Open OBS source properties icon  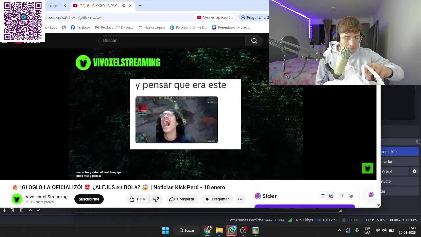coord(21,210)
